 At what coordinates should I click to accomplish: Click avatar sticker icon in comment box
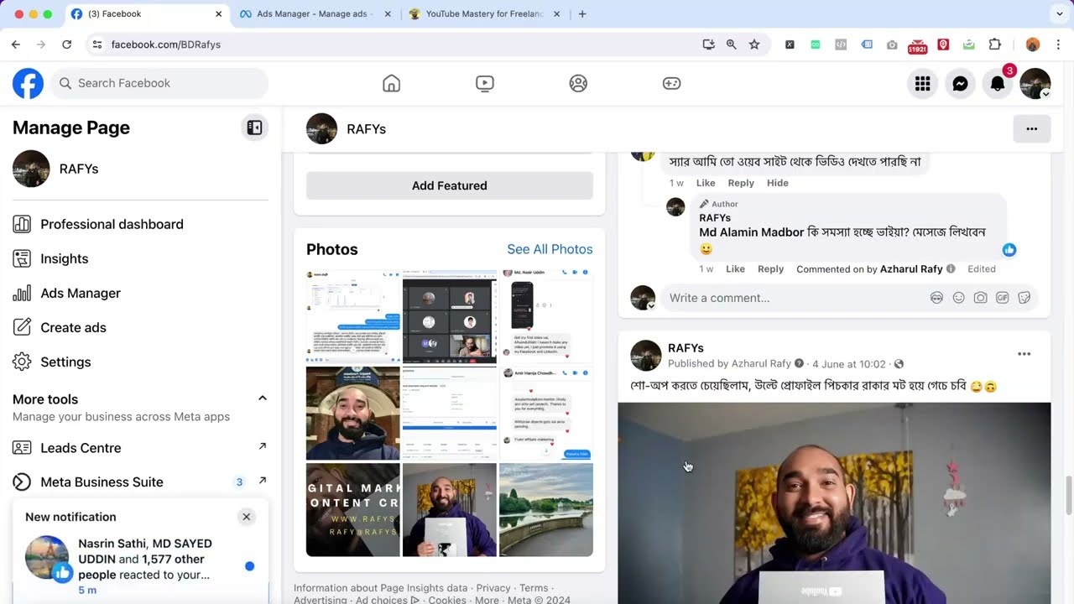pyautogui.click(x=936, y=298)
